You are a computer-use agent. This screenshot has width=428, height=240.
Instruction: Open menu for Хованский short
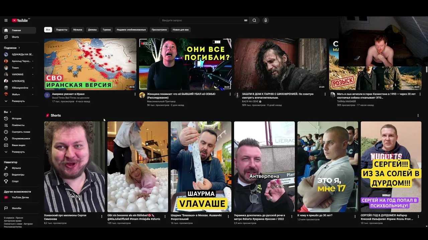pyautogui.click(x=102, y=217)
